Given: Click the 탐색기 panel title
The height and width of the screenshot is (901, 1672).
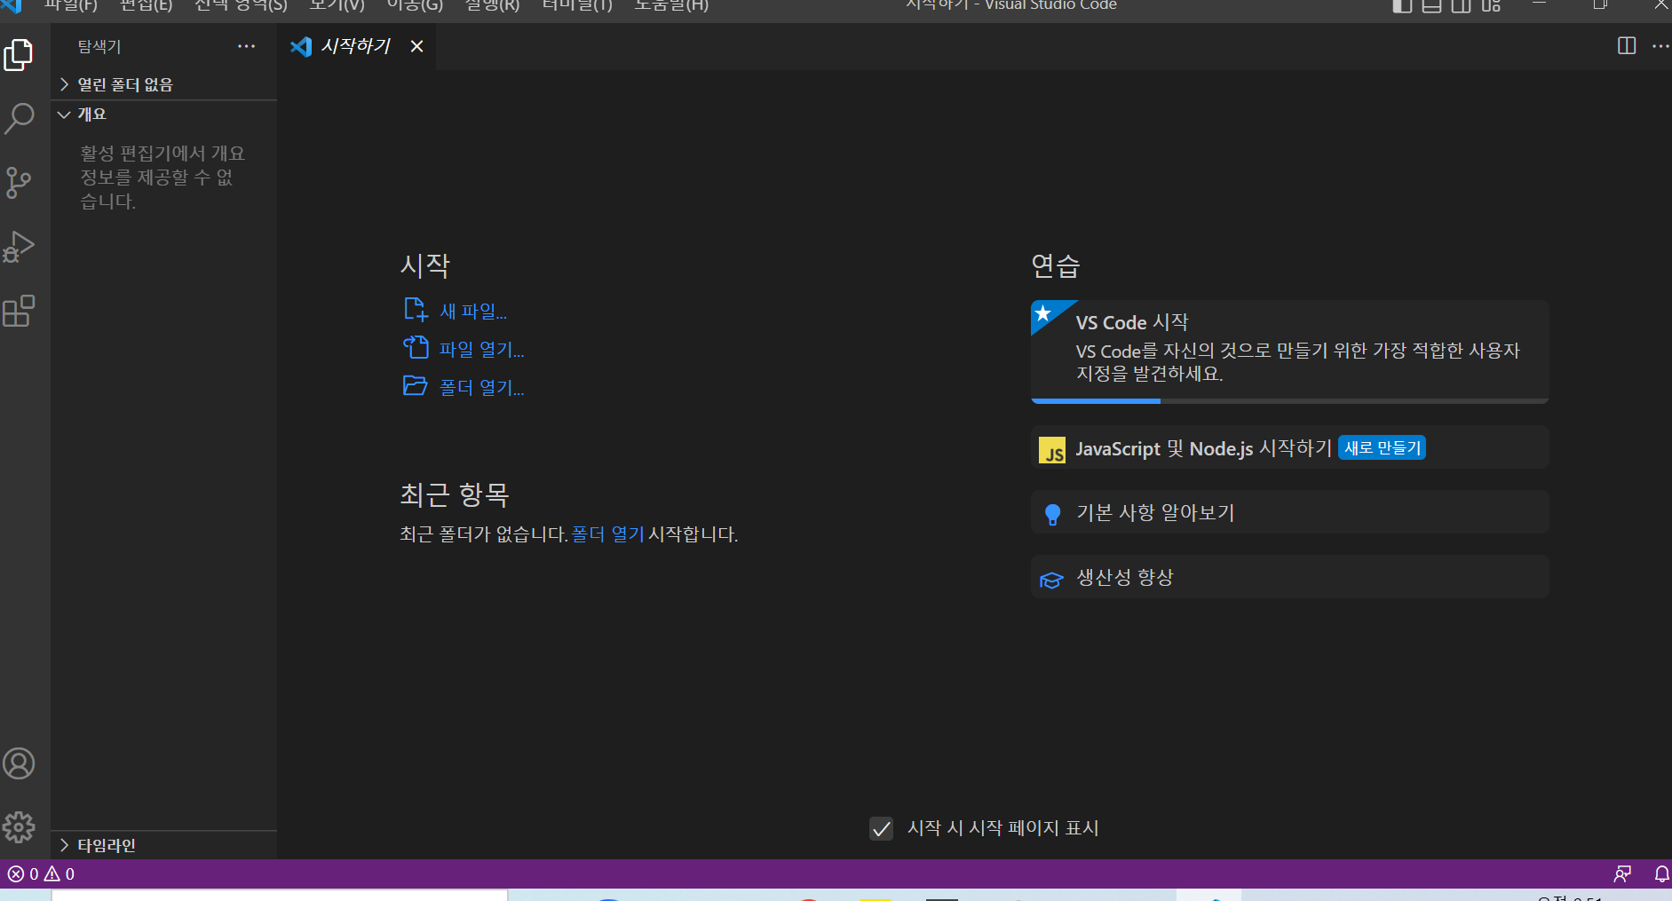Looking at the screenshot, I should (99, 46).
